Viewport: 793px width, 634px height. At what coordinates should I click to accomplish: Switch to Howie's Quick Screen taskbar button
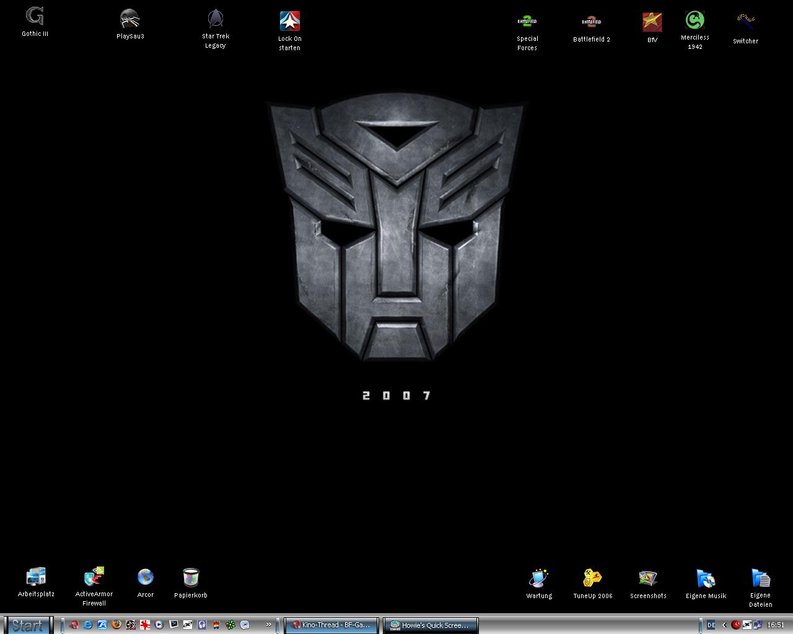431,625
